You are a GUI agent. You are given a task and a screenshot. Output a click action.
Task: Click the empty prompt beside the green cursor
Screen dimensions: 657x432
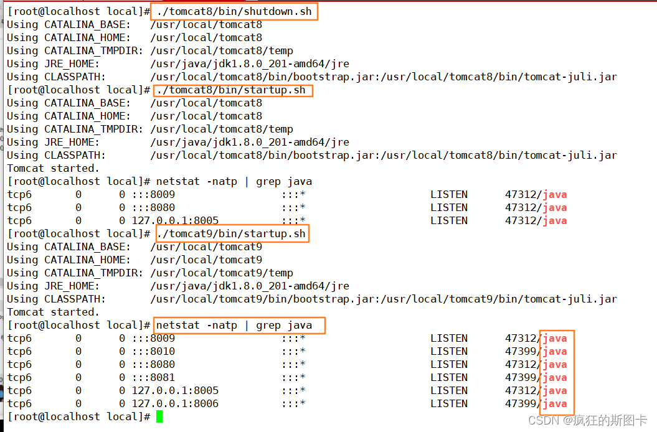point(78,417)
